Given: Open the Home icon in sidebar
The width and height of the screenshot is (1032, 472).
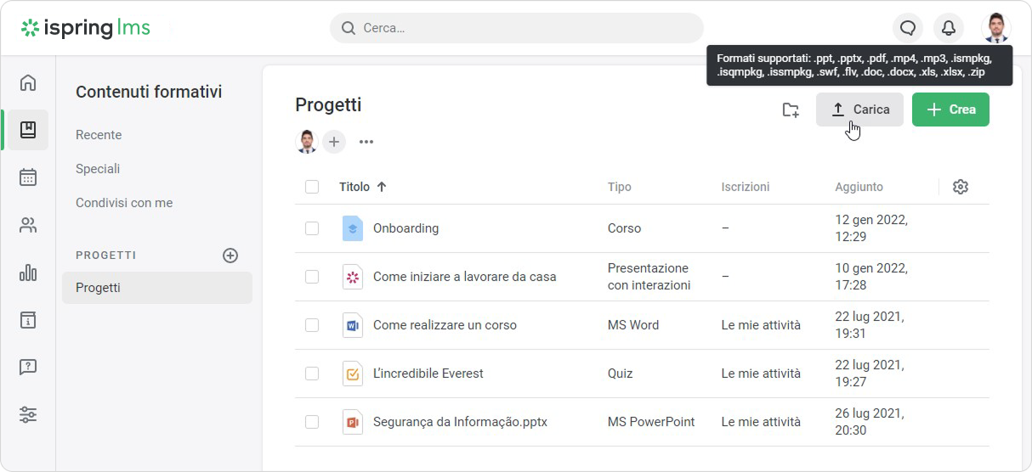Looking at the screenshot, I should coord(28,82).
